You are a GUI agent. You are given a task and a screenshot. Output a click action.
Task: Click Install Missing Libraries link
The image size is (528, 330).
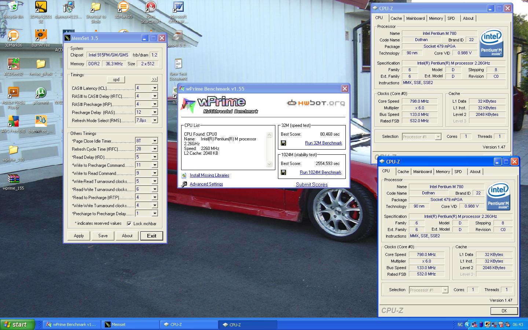(x=209, y=175)
